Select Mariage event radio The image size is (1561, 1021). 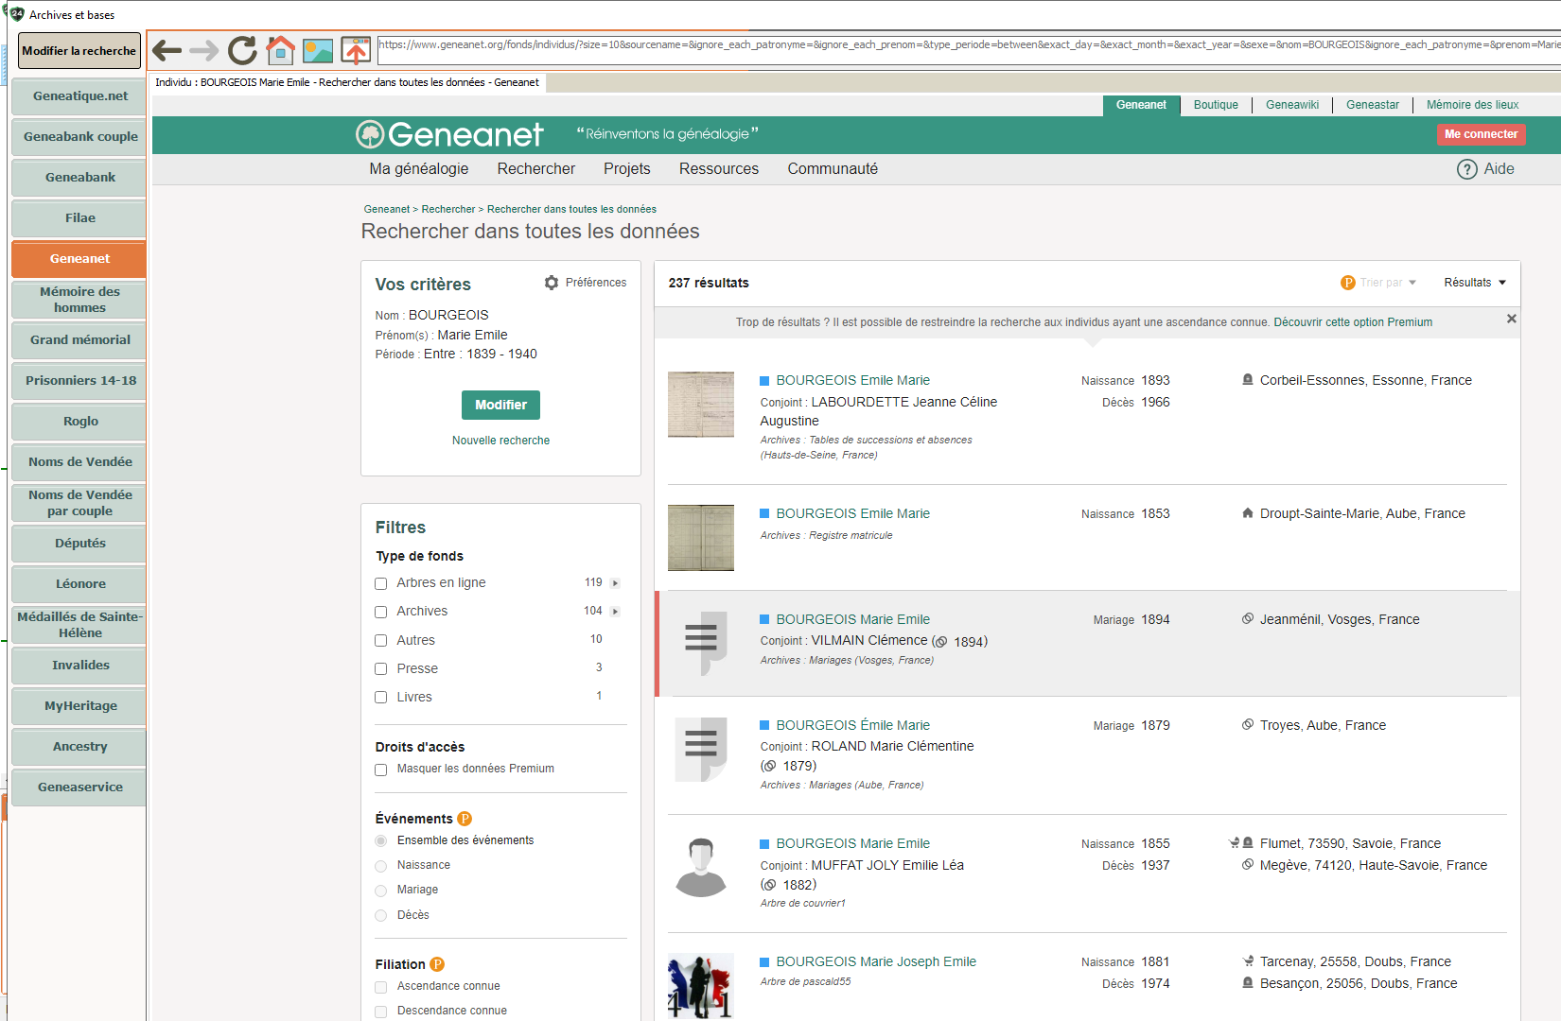pyautogui.click(x=381, y=891)
